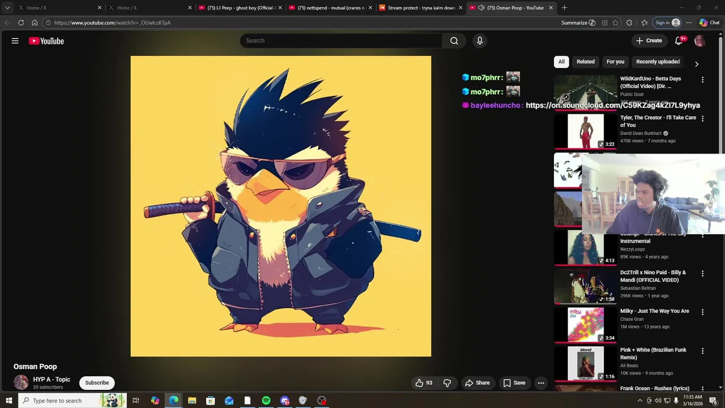
Task: Click the YouTube search magnifier button
Action: click(454, 41)
